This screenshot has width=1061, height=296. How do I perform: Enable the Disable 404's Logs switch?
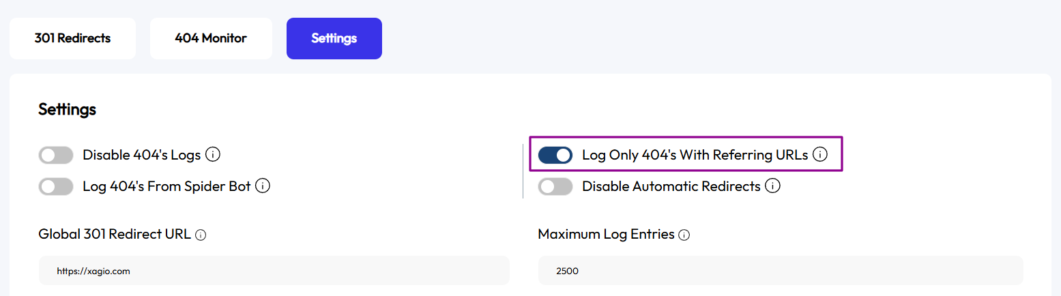tap(56, 156)
